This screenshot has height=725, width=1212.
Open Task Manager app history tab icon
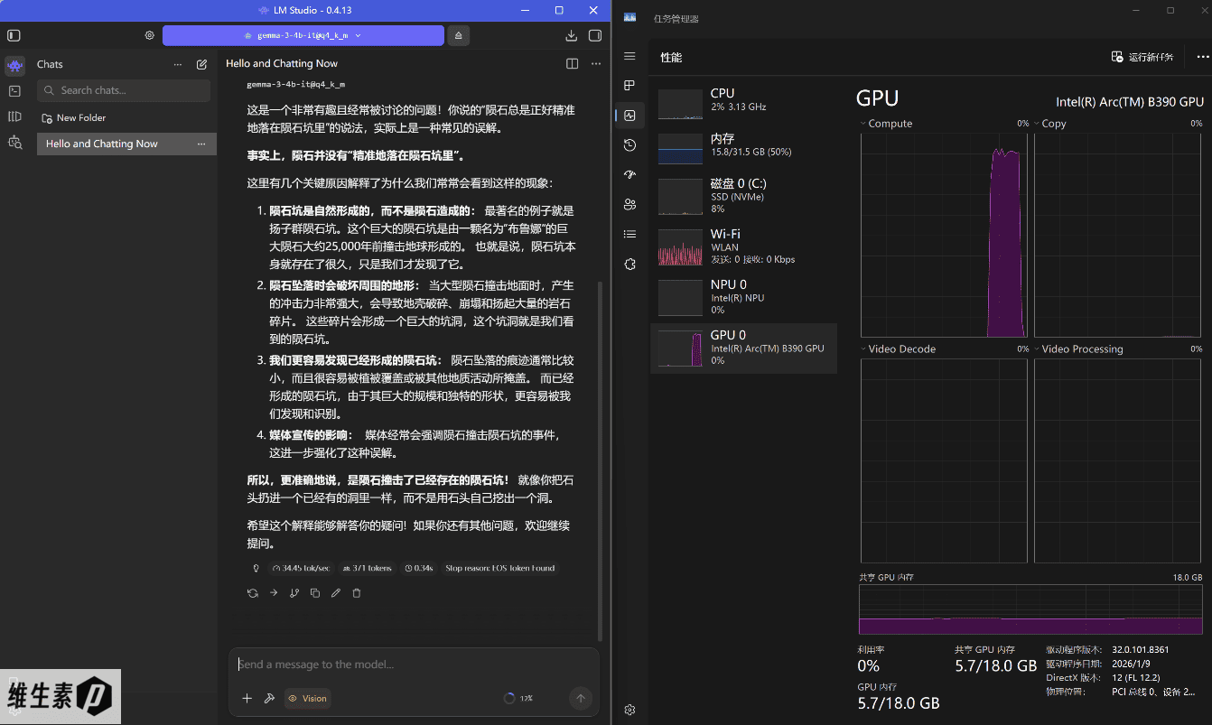(630, 144)
